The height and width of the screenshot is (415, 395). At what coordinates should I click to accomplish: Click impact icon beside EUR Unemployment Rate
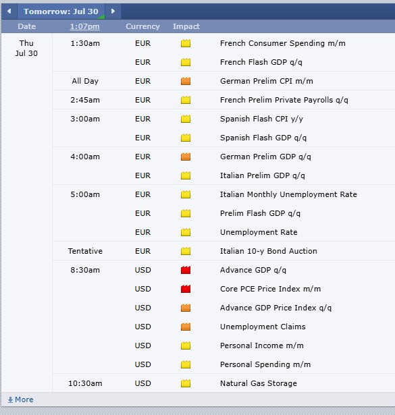(x=186, y=232)
